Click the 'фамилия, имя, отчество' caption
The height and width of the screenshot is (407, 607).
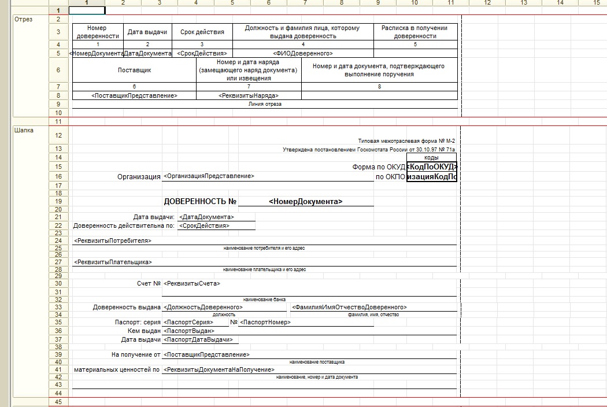point(373,315)
